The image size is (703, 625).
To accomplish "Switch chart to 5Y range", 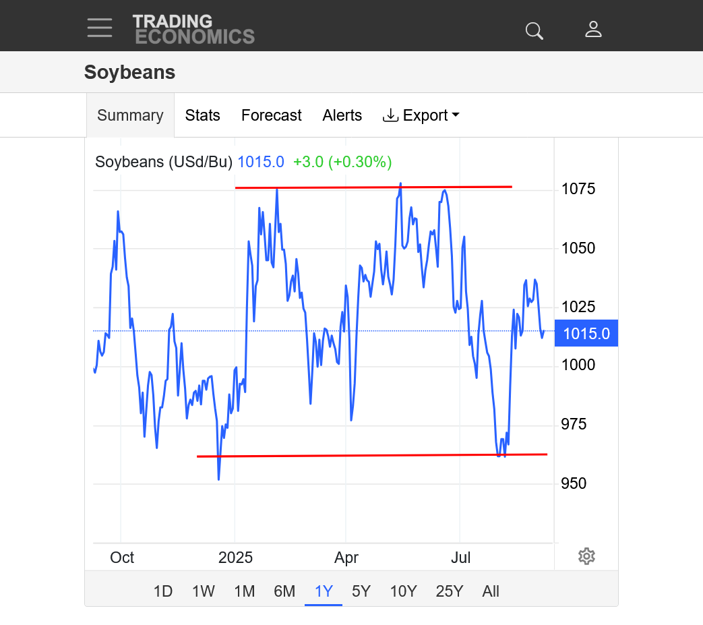I will [361, 591].
